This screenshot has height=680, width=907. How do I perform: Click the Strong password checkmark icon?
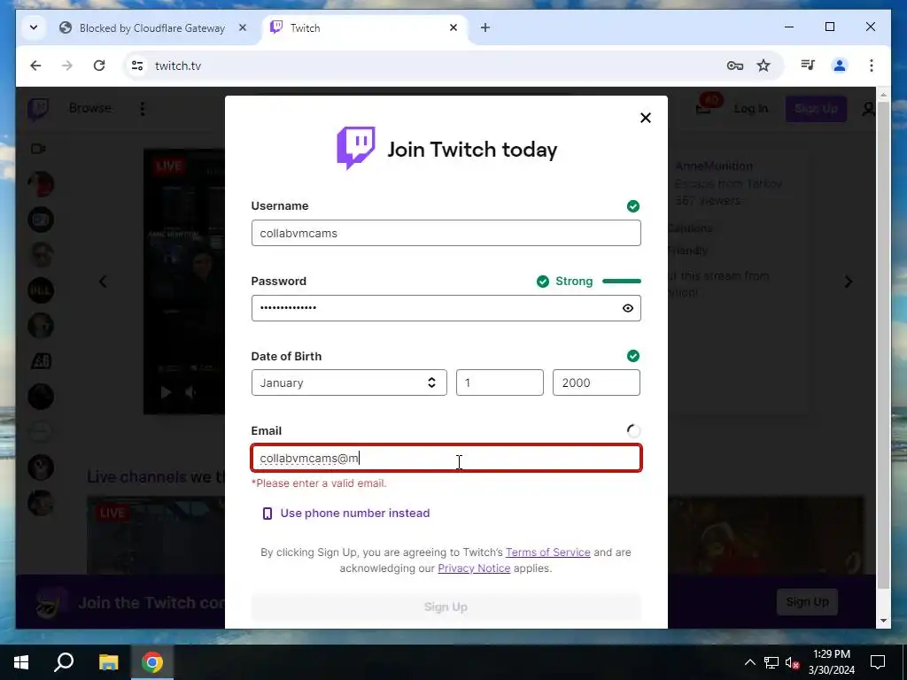[x=543, y=282]
